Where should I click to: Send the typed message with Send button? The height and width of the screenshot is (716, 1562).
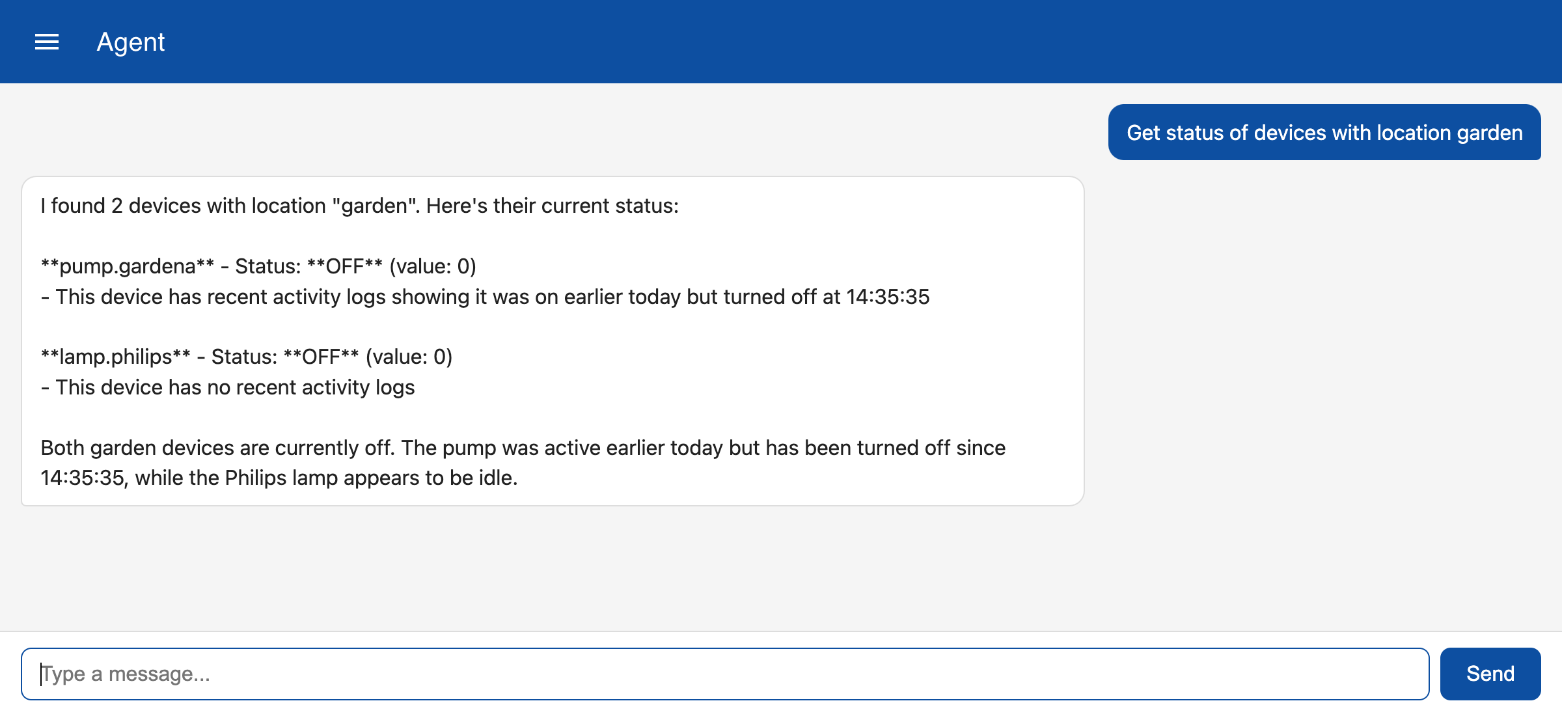point(1490,674)
